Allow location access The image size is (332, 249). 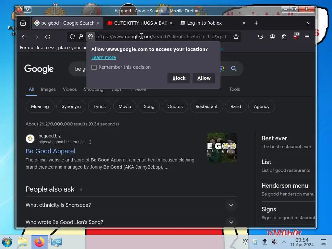pyautogui.click(x=204, y=78)
